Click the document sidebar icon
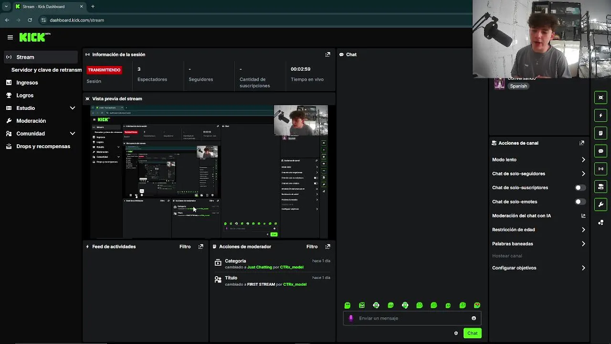This screenshot has height=344, width=611. pos(600,133)
